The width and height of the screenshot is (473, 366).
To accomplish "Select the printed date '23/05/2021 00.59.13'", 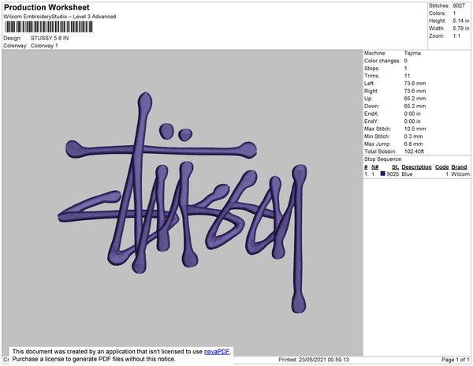I will click(324, 360).
